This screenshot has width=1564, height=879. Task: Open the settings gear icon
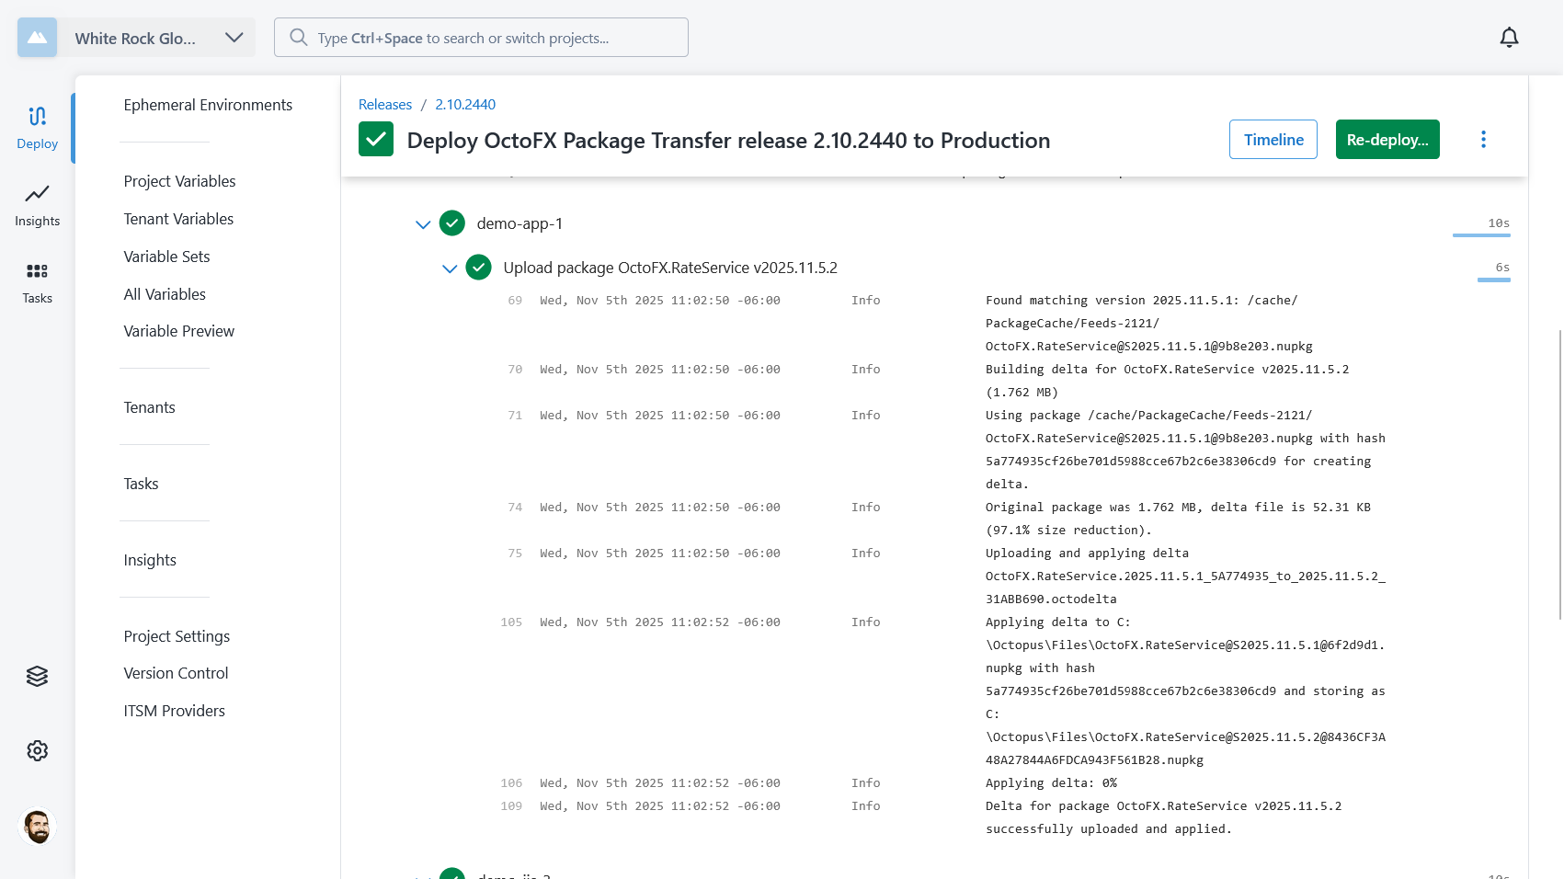point(37,750)
